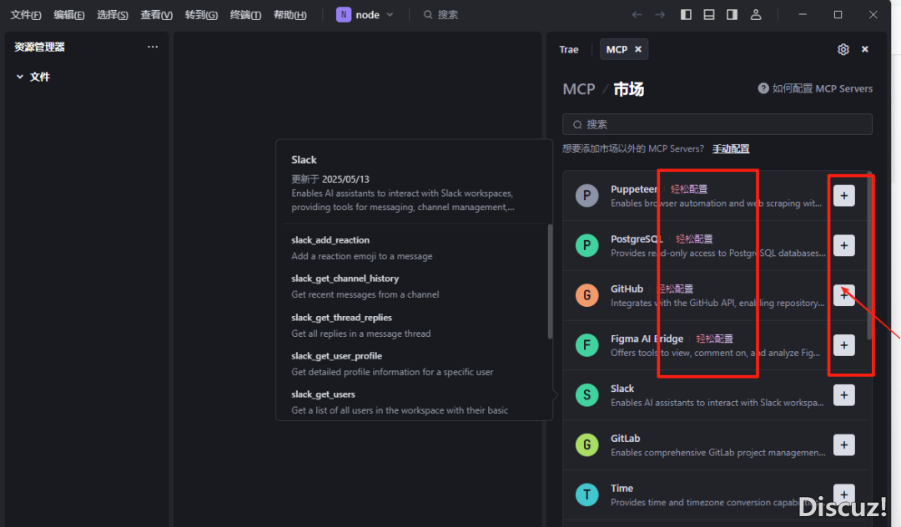Collapse the 文件 tree section

(20, 77)
